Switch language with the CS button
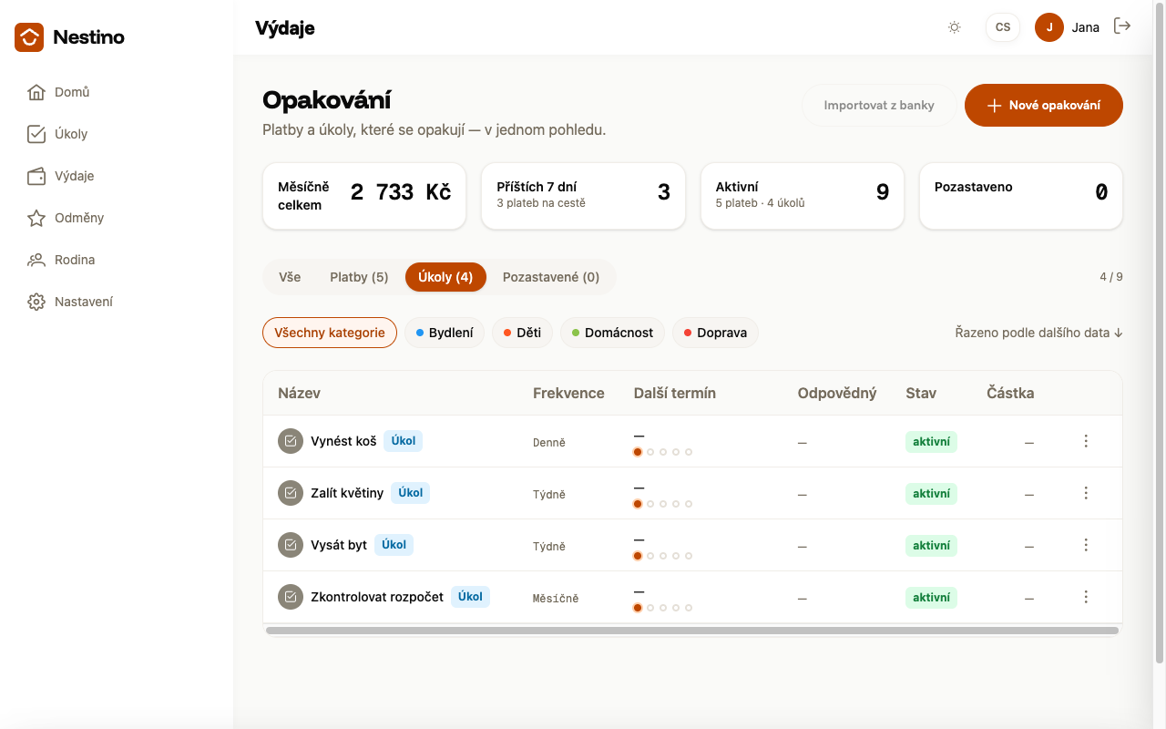Screen dimensions: 1166x729 point(1003,27)
